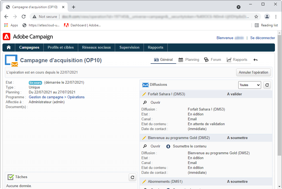
Task: Open the Réseaux sociaux menu
Action: [x=96, y=47]
